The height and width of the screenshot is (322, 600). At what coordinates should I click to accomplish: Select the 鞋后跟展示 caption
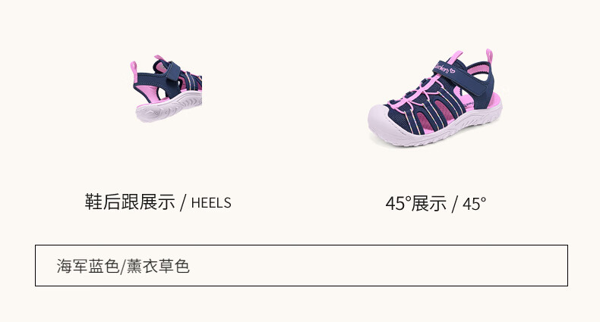point(130,202)
